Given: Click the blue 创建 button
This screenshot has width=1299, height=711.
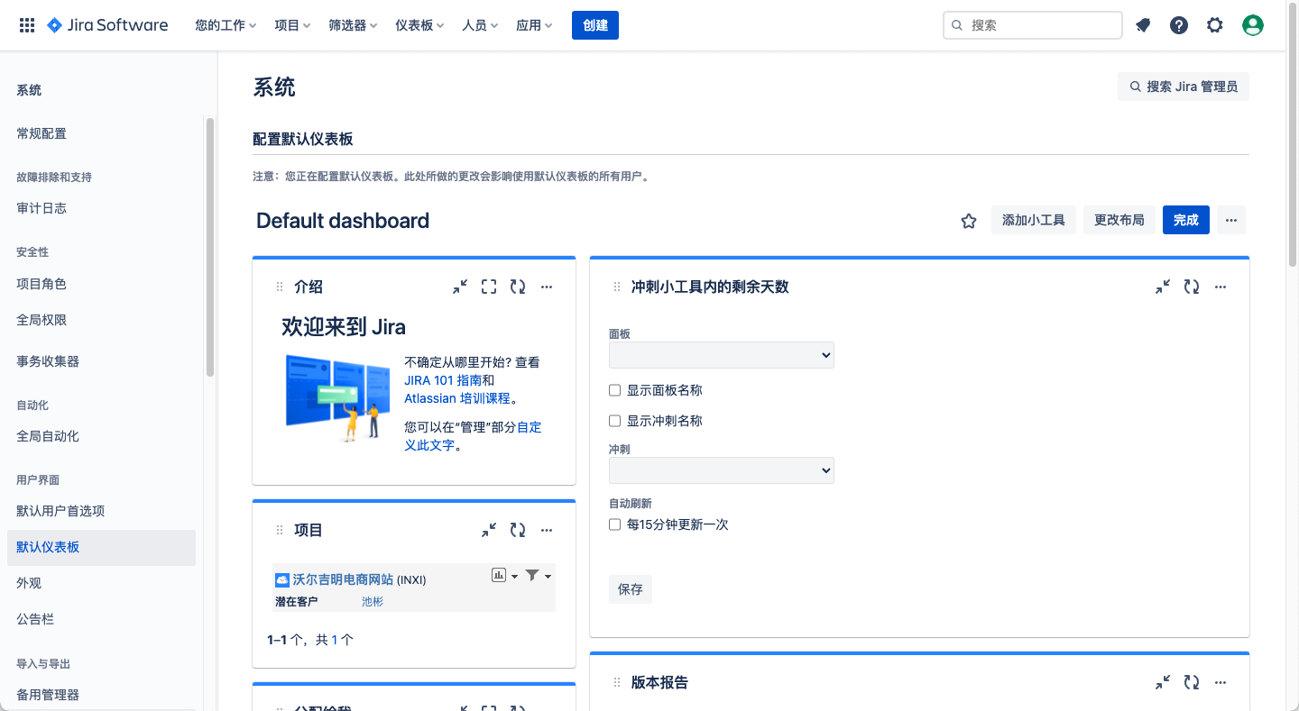Looking at the screenshot, I should 595,25.
